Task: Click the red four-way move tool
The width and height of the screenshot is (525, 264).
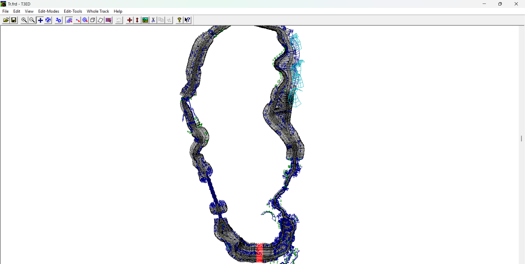Action: point(130,20)
